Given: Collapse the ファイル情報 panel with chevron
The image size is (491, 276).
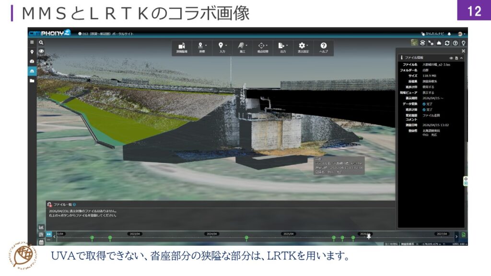Looking at the screenshot, I should [x=462, y=57].
